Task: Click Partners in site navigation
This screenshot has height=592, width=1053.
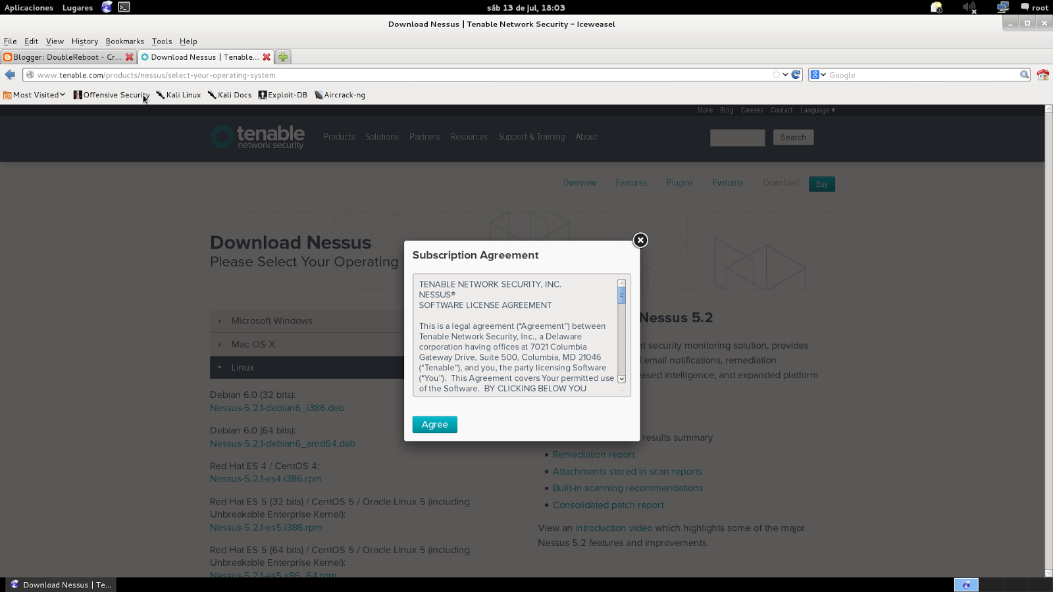Action: [x=424, y=137]
